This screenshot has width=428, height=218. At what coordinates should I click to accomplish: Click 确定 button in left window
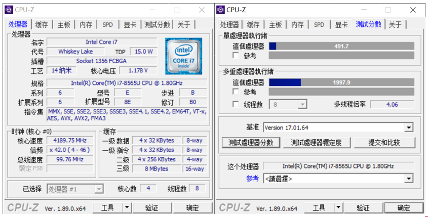pos(192,208)
